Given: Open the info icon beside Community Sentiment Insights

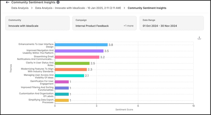Looking at the screenshot, I should tap(58, 2).
